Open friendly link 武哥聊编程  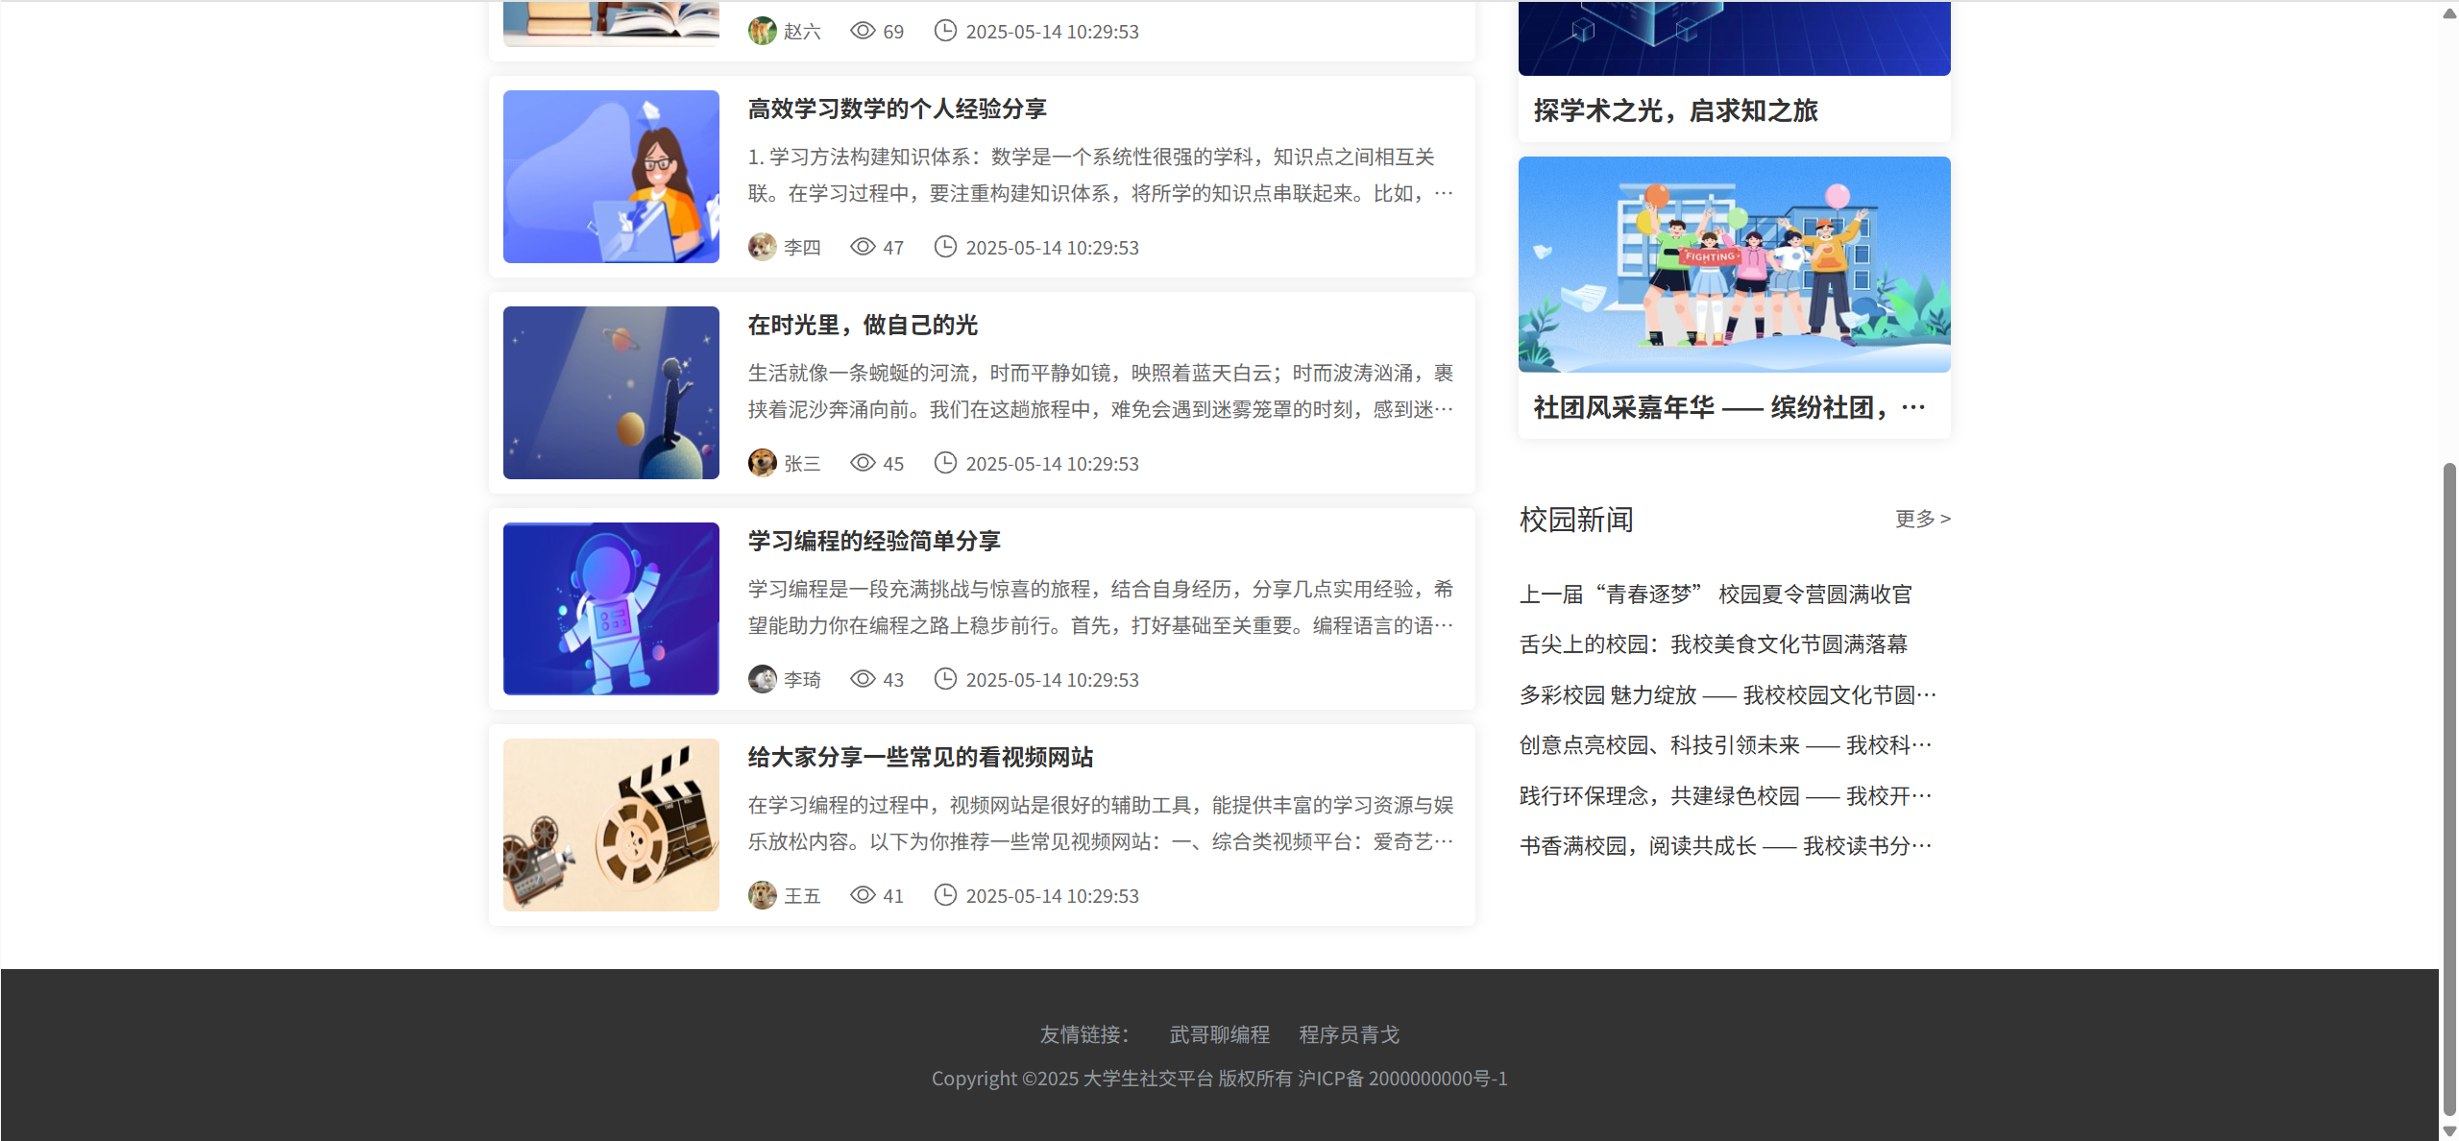coord(1219,1034)
